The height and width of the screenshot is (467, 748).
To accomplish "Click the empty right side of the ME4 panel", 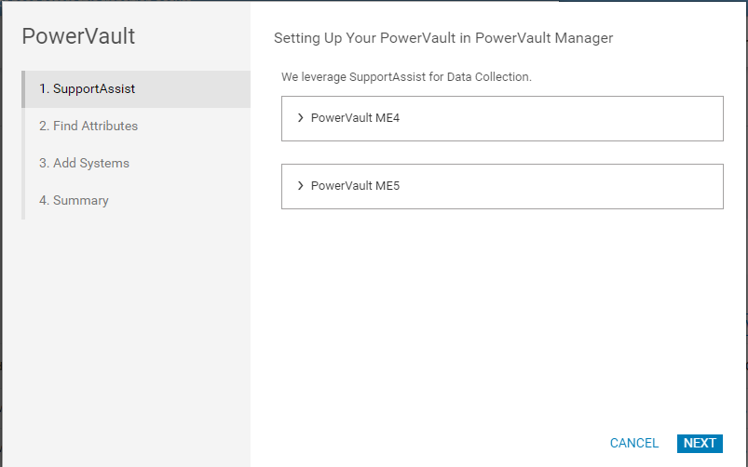I will pyautogui.click(x=605, y=118).
